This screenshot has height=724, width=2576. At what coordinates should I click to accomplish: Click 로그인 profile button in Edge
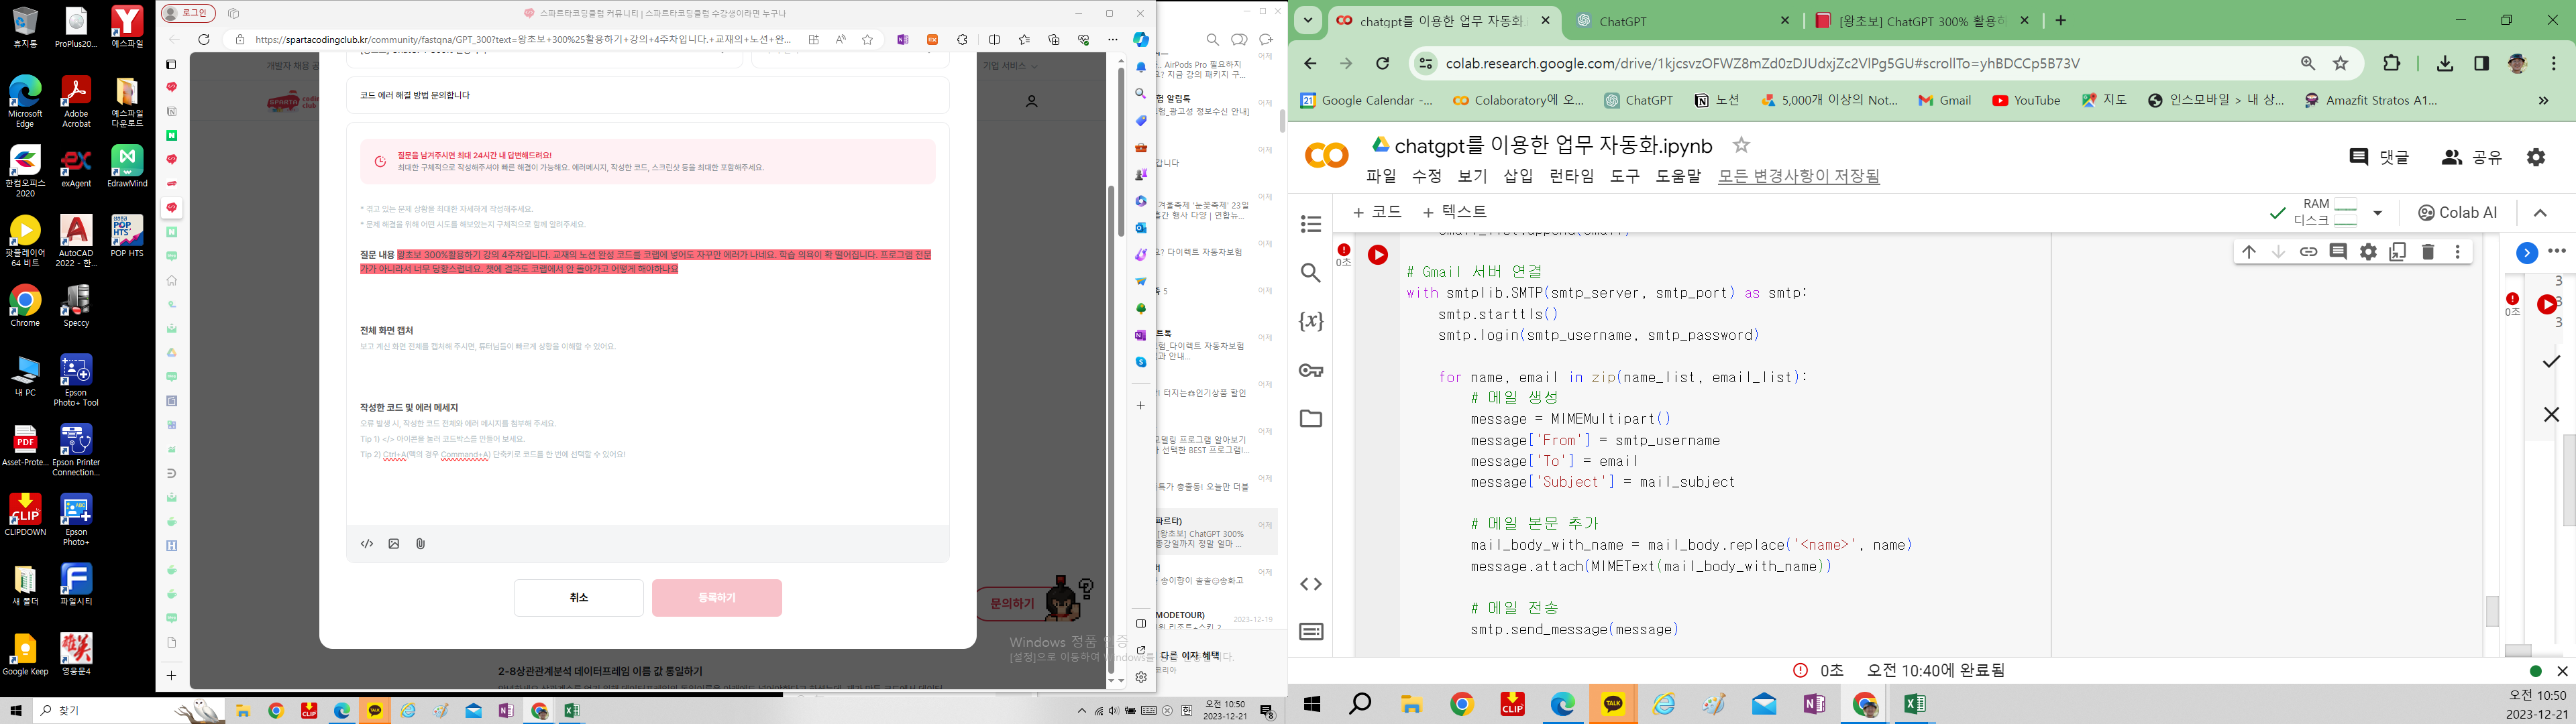pos(188,13)
